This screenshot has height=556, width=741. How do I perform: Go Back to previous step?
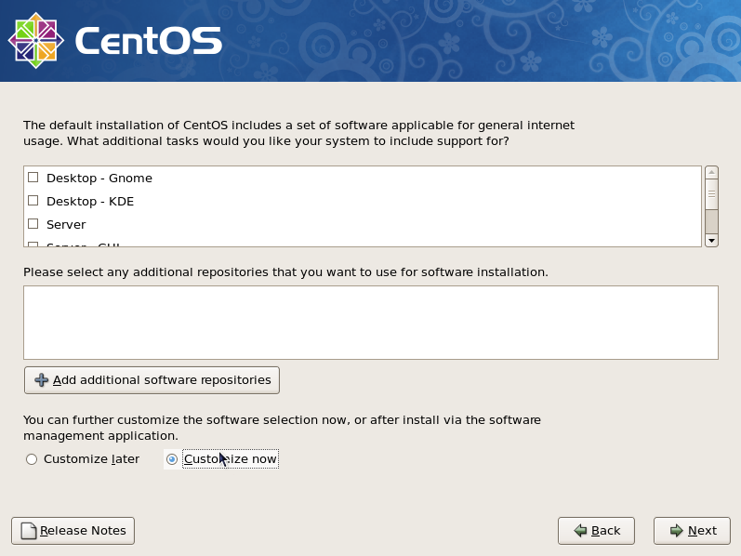tap(596, 531)
